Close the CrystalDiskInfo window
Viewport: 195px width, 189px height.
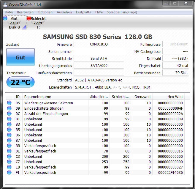coord(186,4)
